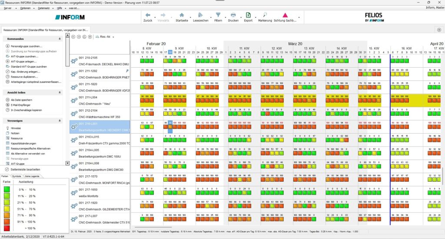Click the Filtern funnel icon

(218, 15)
